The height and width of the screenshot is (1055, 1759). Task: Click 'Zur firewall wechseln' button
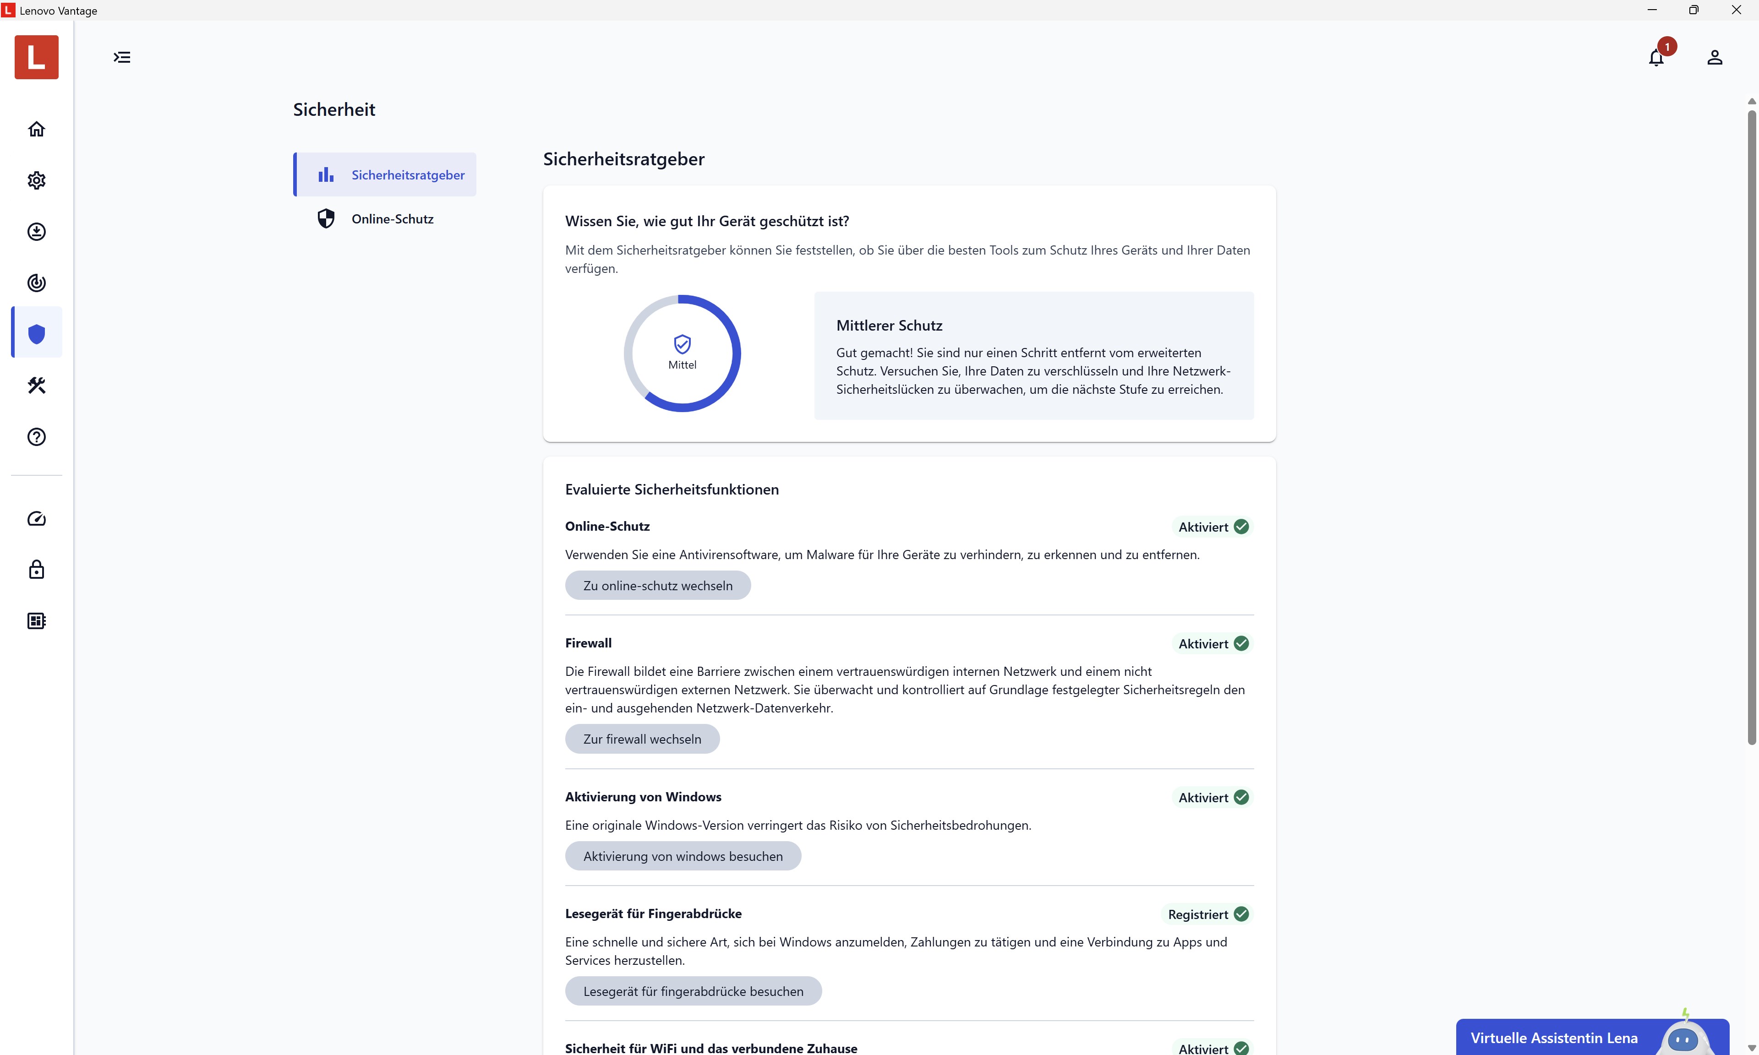pyautogui.click(x=642, y=740)
